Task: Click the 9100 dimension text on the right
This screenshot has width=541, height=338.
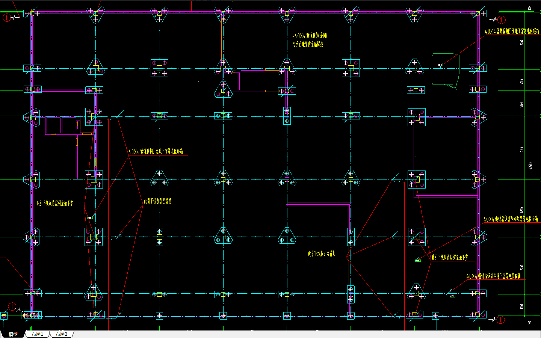Action: (522, 149)
